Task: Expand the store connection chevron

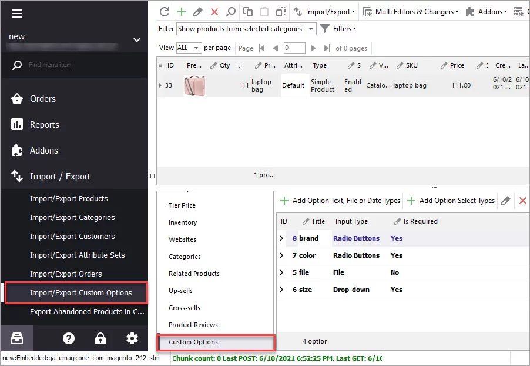Action: pyautogui.click(x=137, y=40)
